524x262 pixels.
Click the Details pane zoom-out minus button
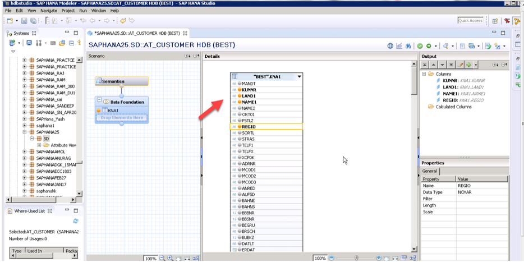pyautogui.click(x=332, y=258)
